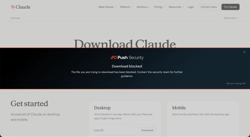Image resolution: width=250 pixels, height=137 pixels.
Task: Click 'All of Claude, in one app' description
Action: 123,116
